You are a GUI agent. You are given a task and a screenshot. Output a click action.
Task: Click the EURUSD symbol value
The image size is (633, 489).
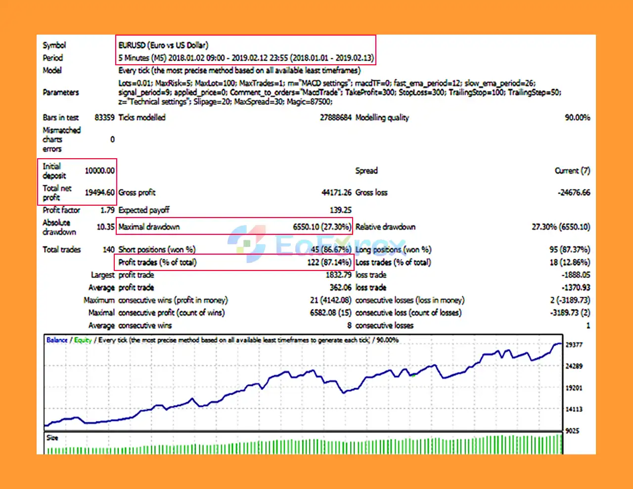(163, 45)
